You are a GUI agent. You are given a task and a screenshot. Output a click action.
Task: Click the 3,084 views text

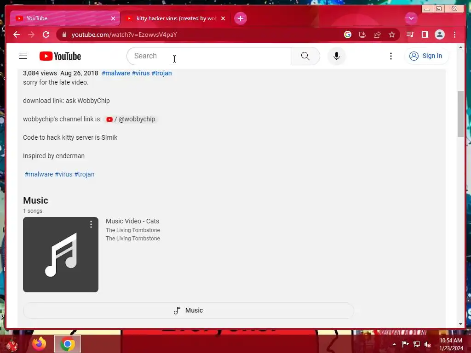coord(40,73)
